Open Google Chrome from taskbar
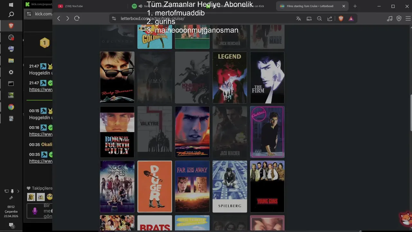Image resolution: width=412 pixels, height=232 pixels. (x=11, y=107)
